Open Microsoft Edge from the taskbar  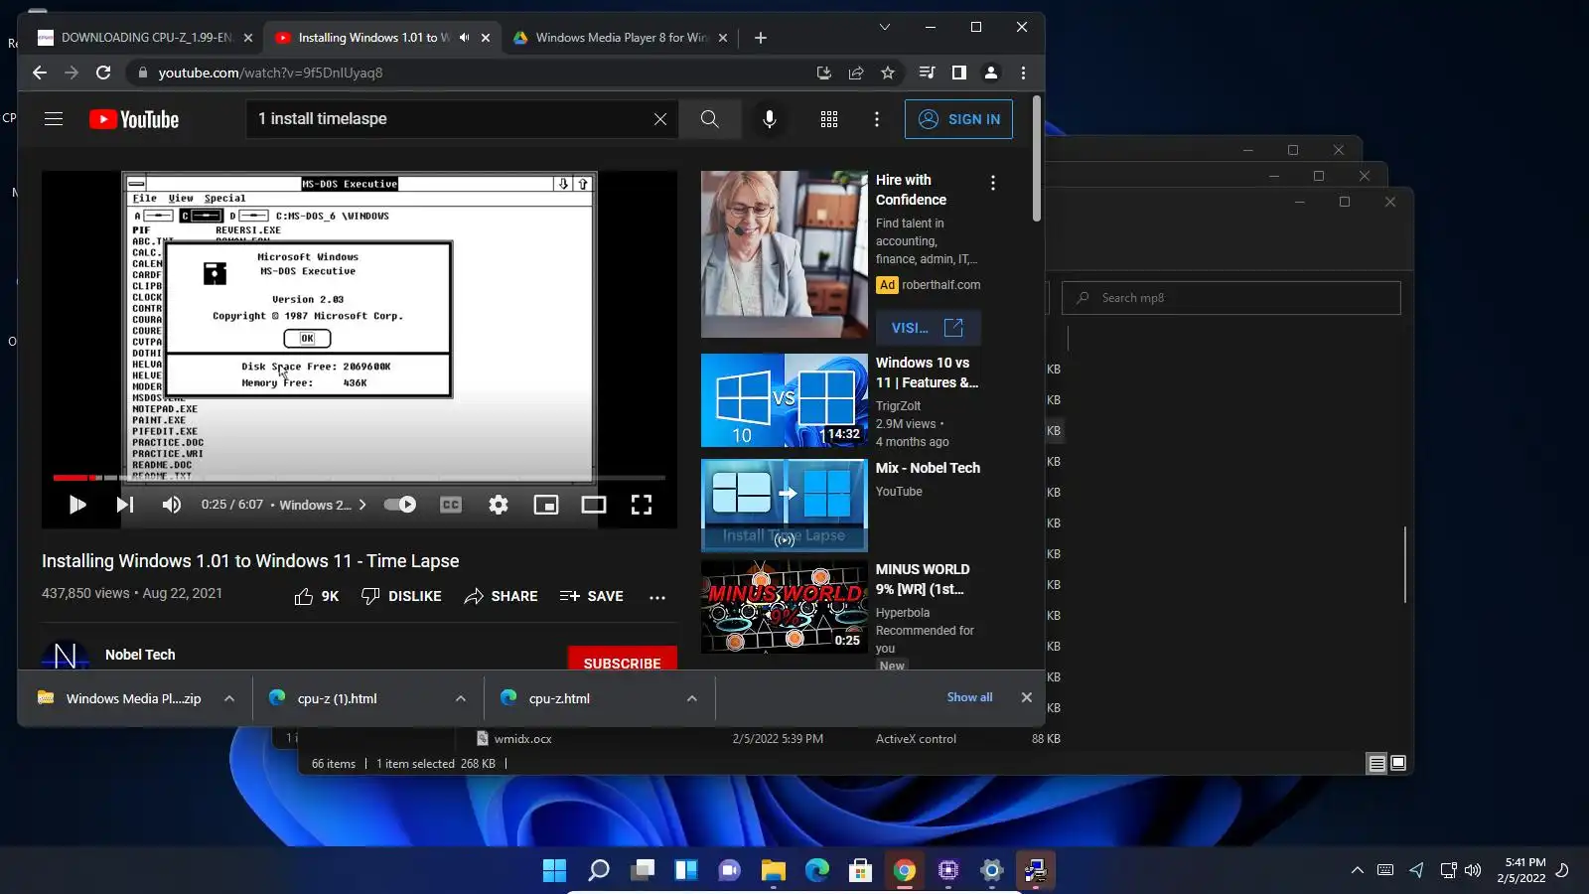coord(817,871)
